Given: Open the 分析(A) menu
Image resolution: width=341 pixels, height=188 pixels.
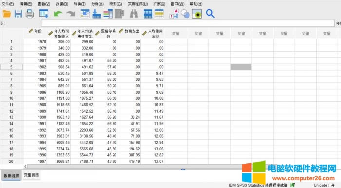Looking at the screenshot, I should click(x=97, y=4).
